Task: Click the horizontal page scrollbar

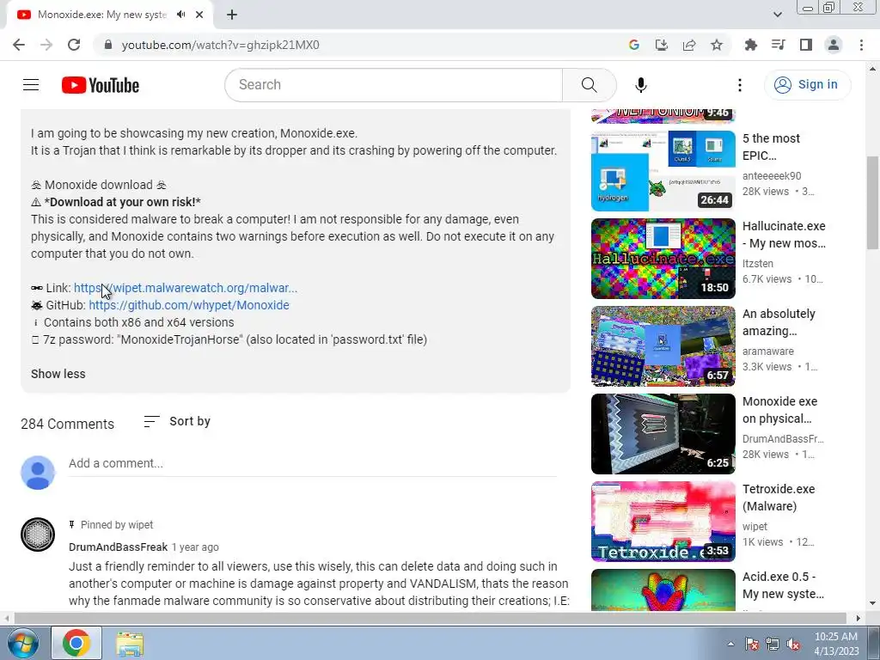Action: [x=430, y=618]
